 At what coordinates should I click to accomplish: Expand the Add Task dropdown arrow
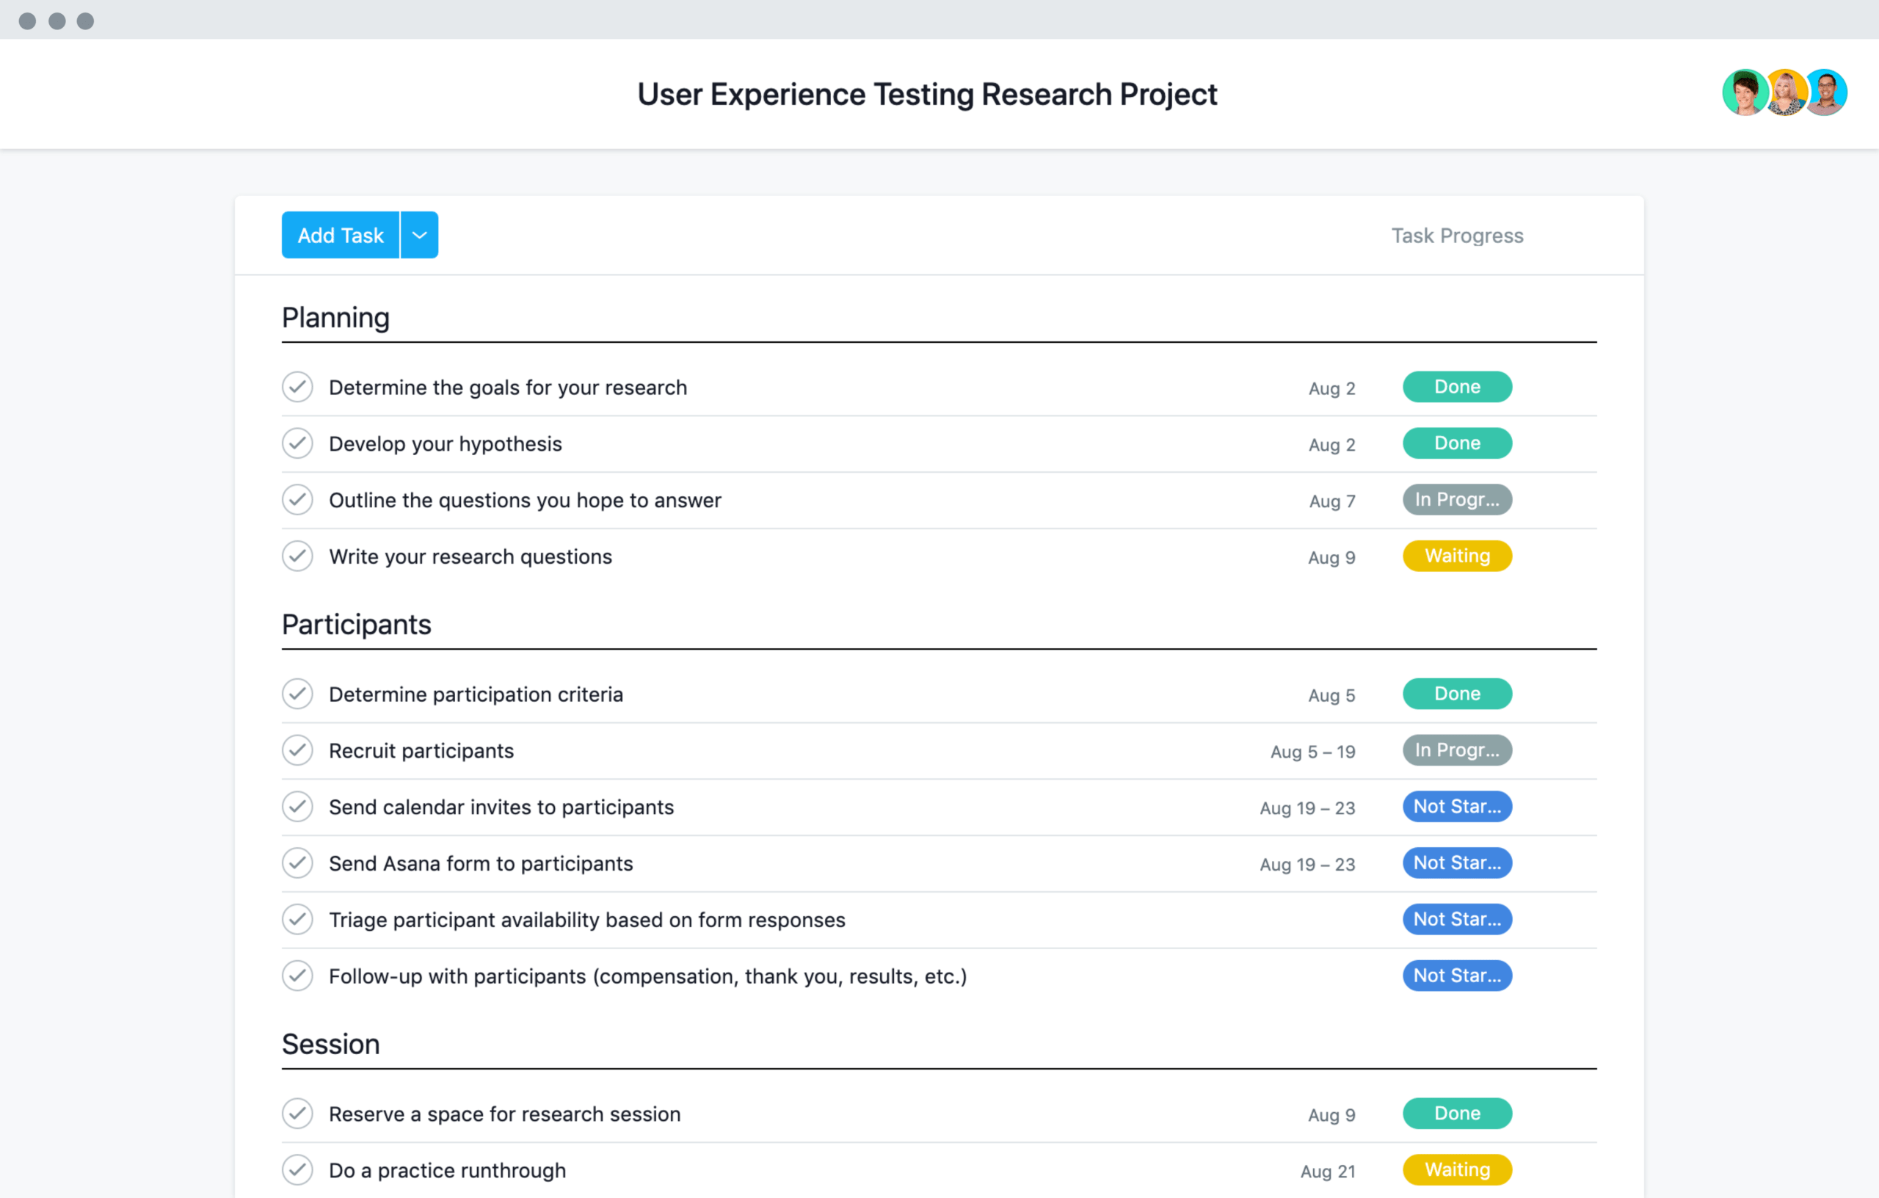point(421,234)
